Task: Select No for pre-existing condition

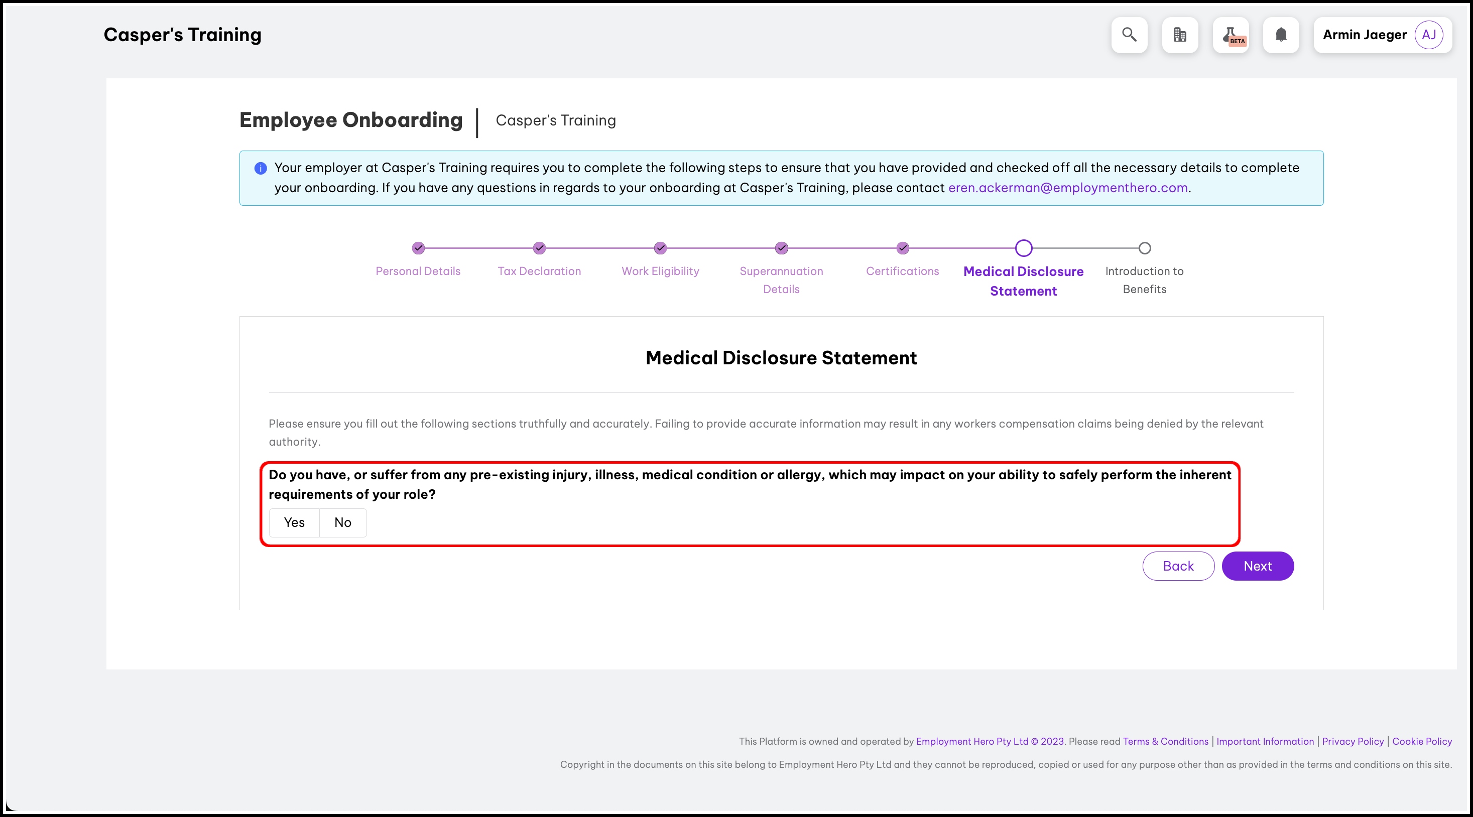Action: 342,522
